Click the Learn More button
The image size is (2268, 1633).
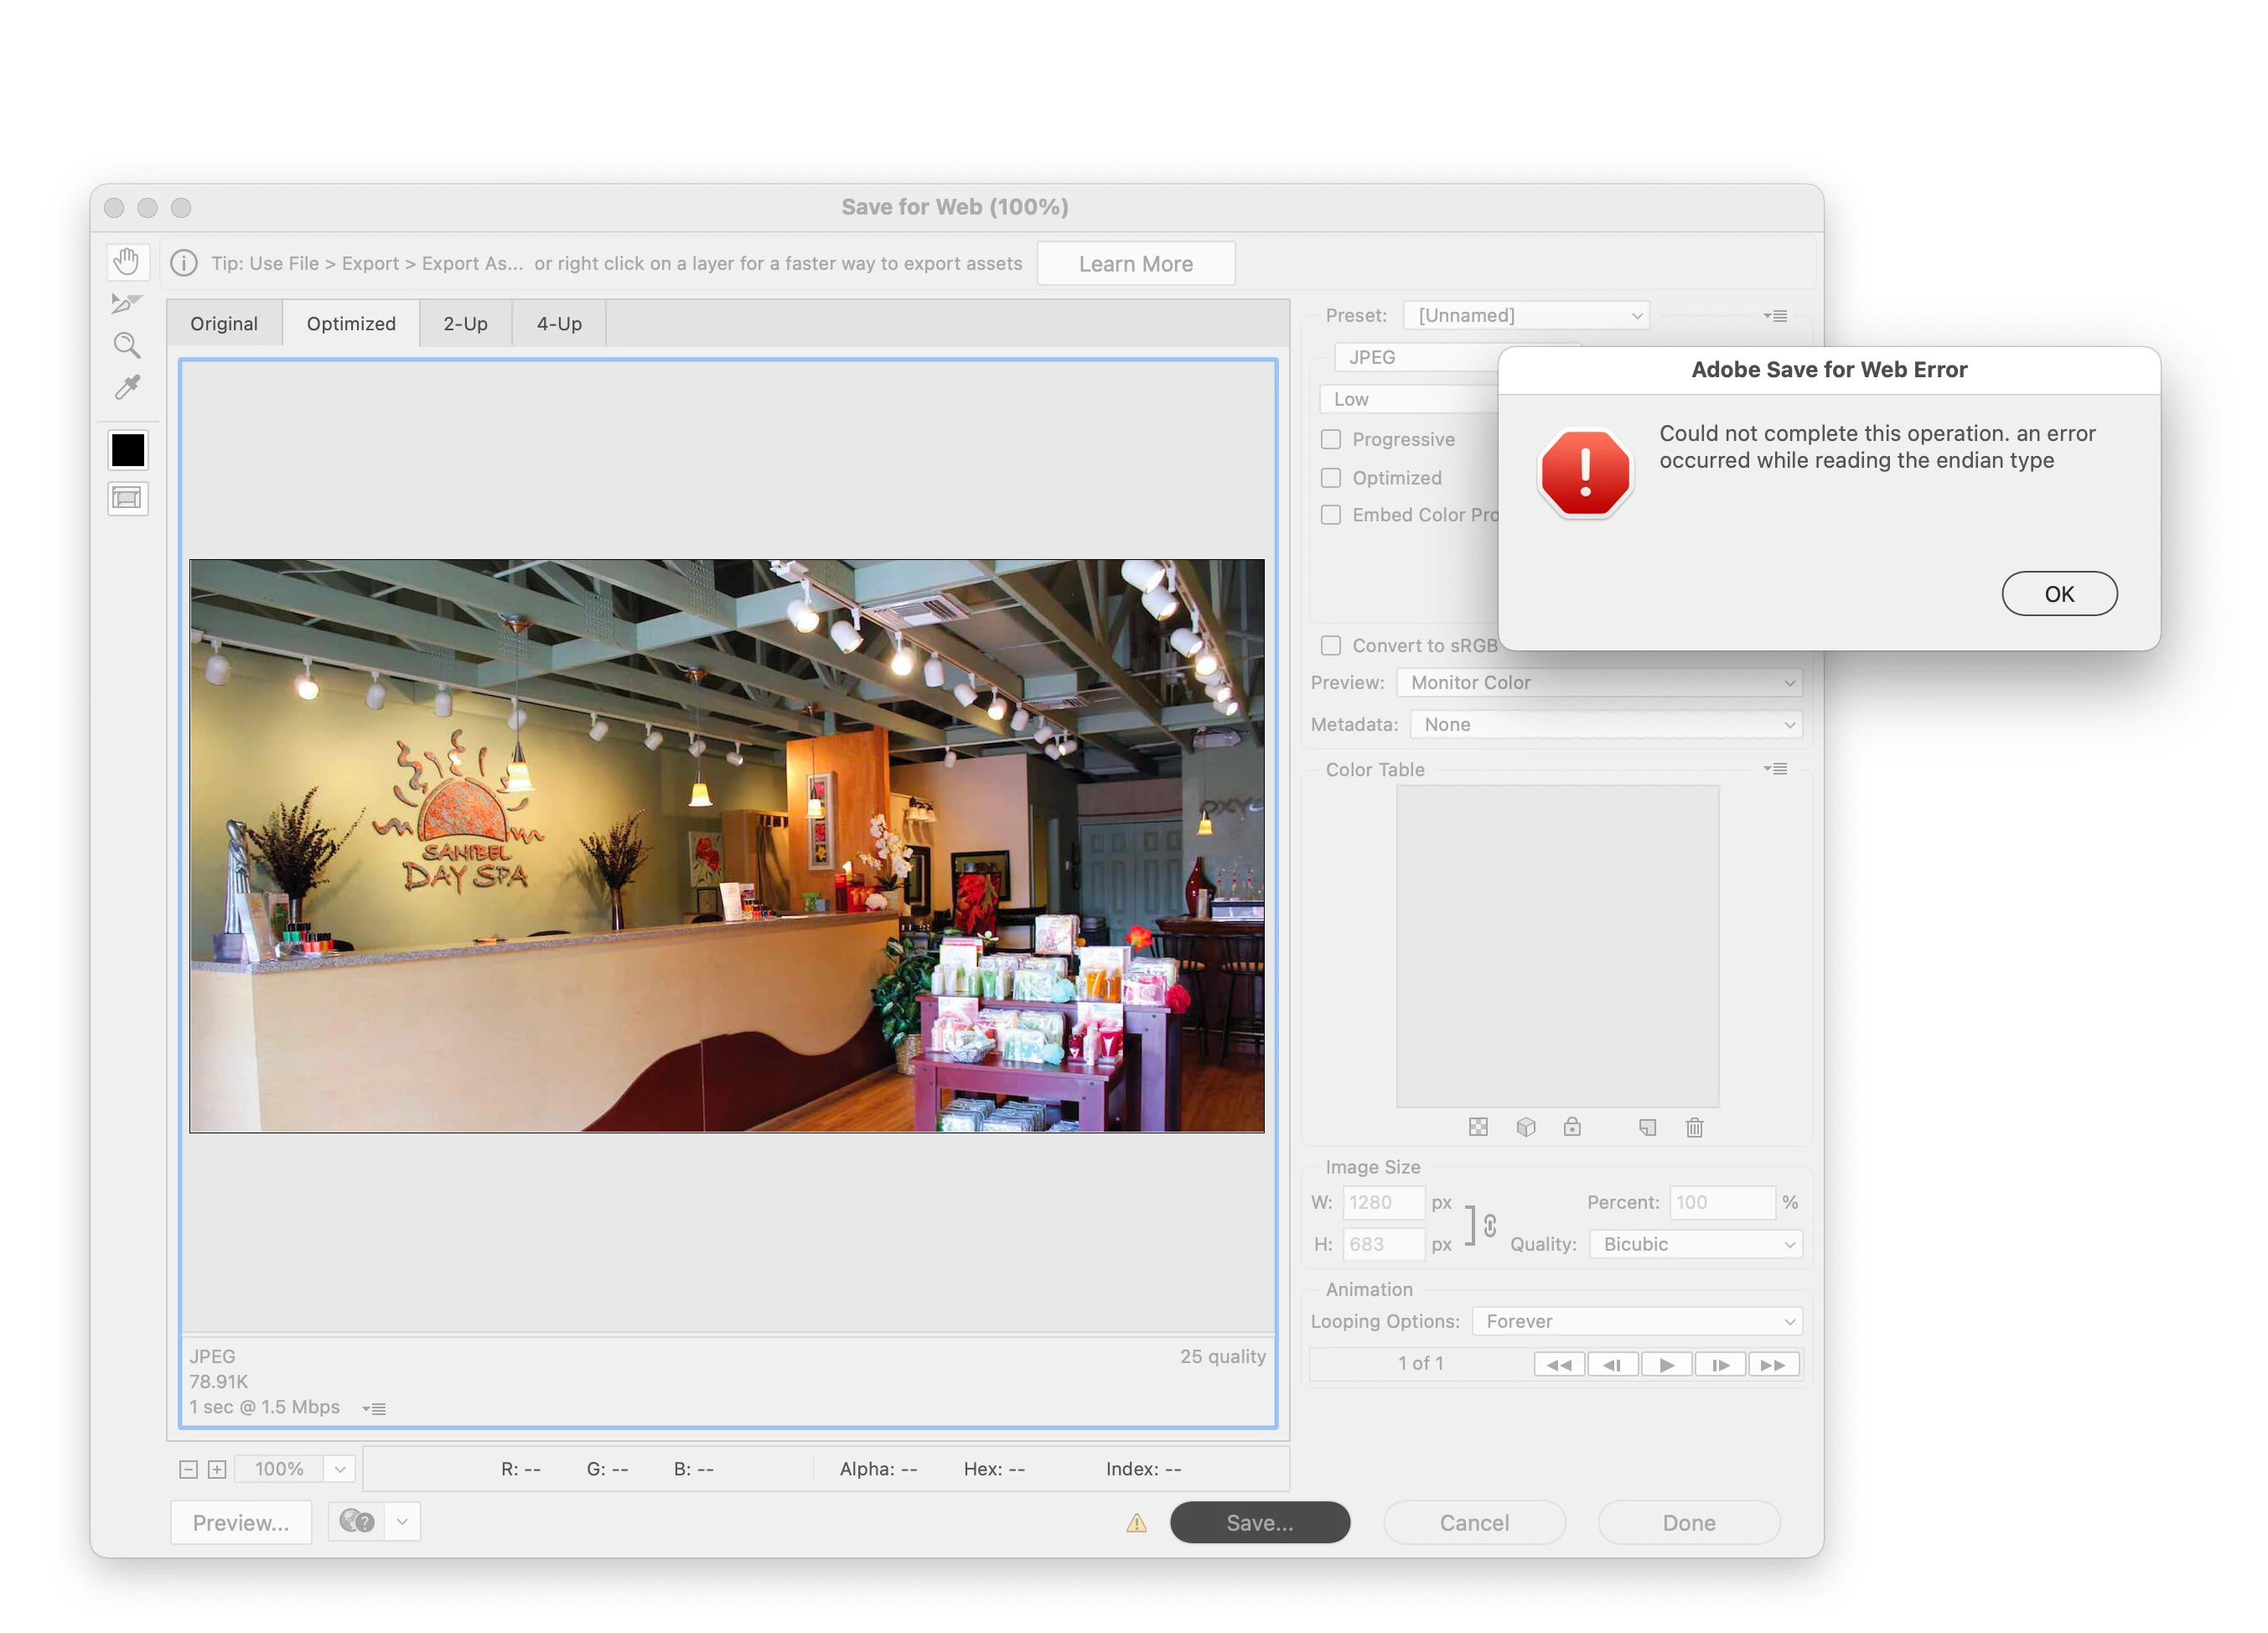click(1135, 264)
